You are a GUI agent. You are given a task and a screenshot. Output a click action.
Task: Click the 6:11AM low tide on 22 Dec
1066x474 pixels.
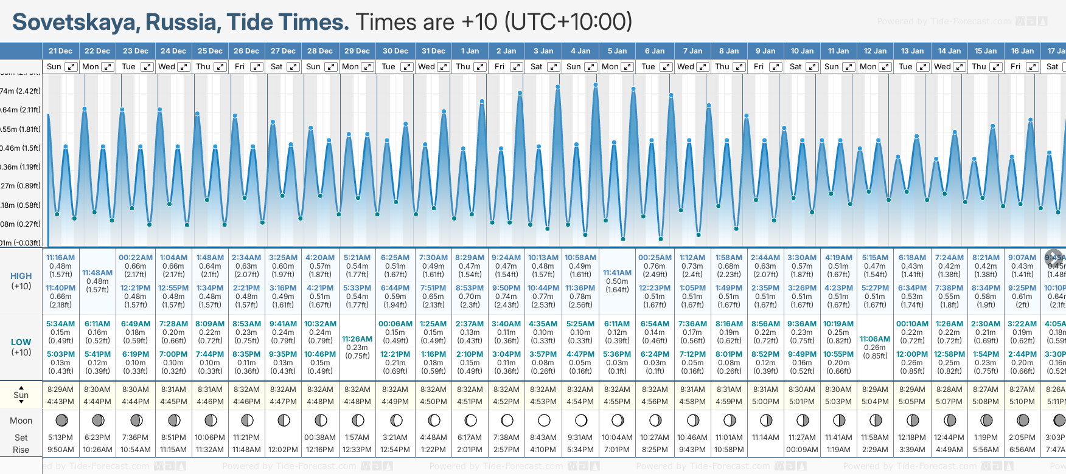pos(97,324)
